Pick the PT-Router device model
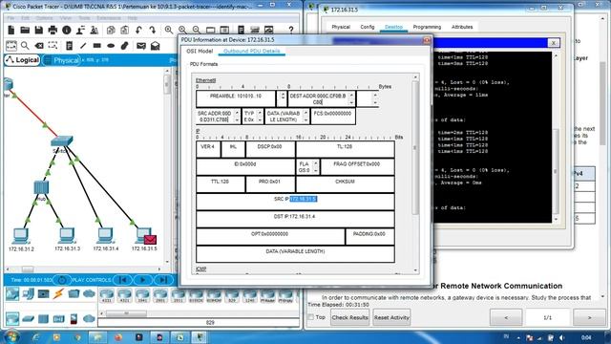The height and width of the screenshot is (344, 611). point(267,295)
